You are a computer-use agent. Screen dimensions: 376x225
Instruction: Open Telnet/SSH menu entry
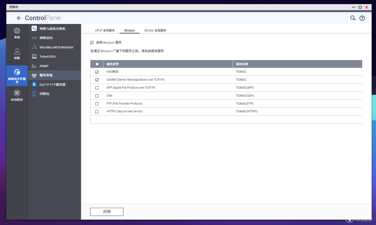55,56
